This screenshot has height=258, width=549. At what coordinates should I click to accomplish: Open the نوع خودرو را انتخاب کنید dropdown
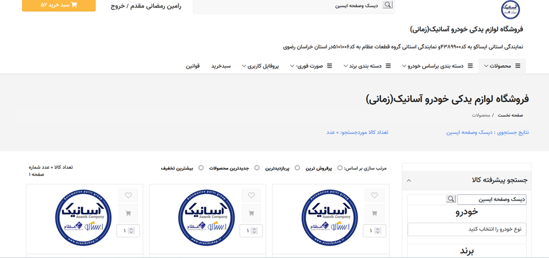[467, 229]
